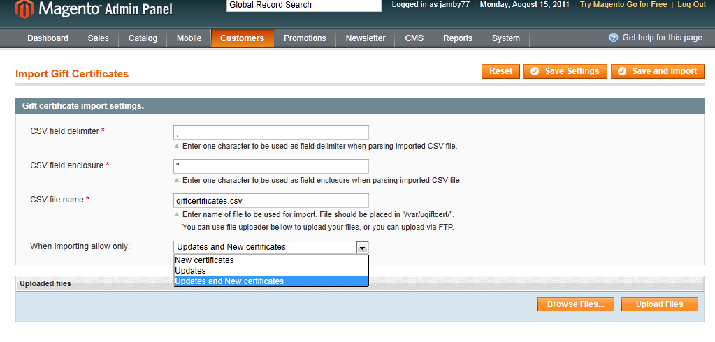Choose the New certificates option

(271, 260)
